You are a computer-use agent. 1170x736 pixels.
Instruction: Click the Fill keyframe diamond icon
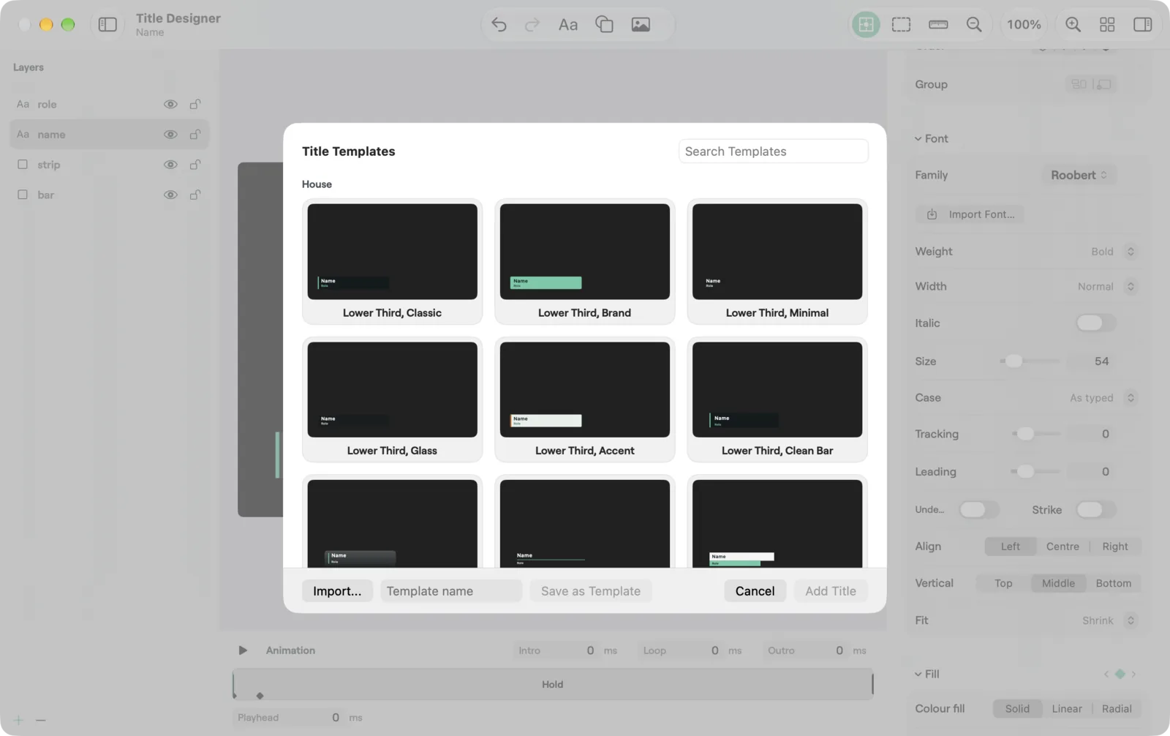click(1120, 674)
